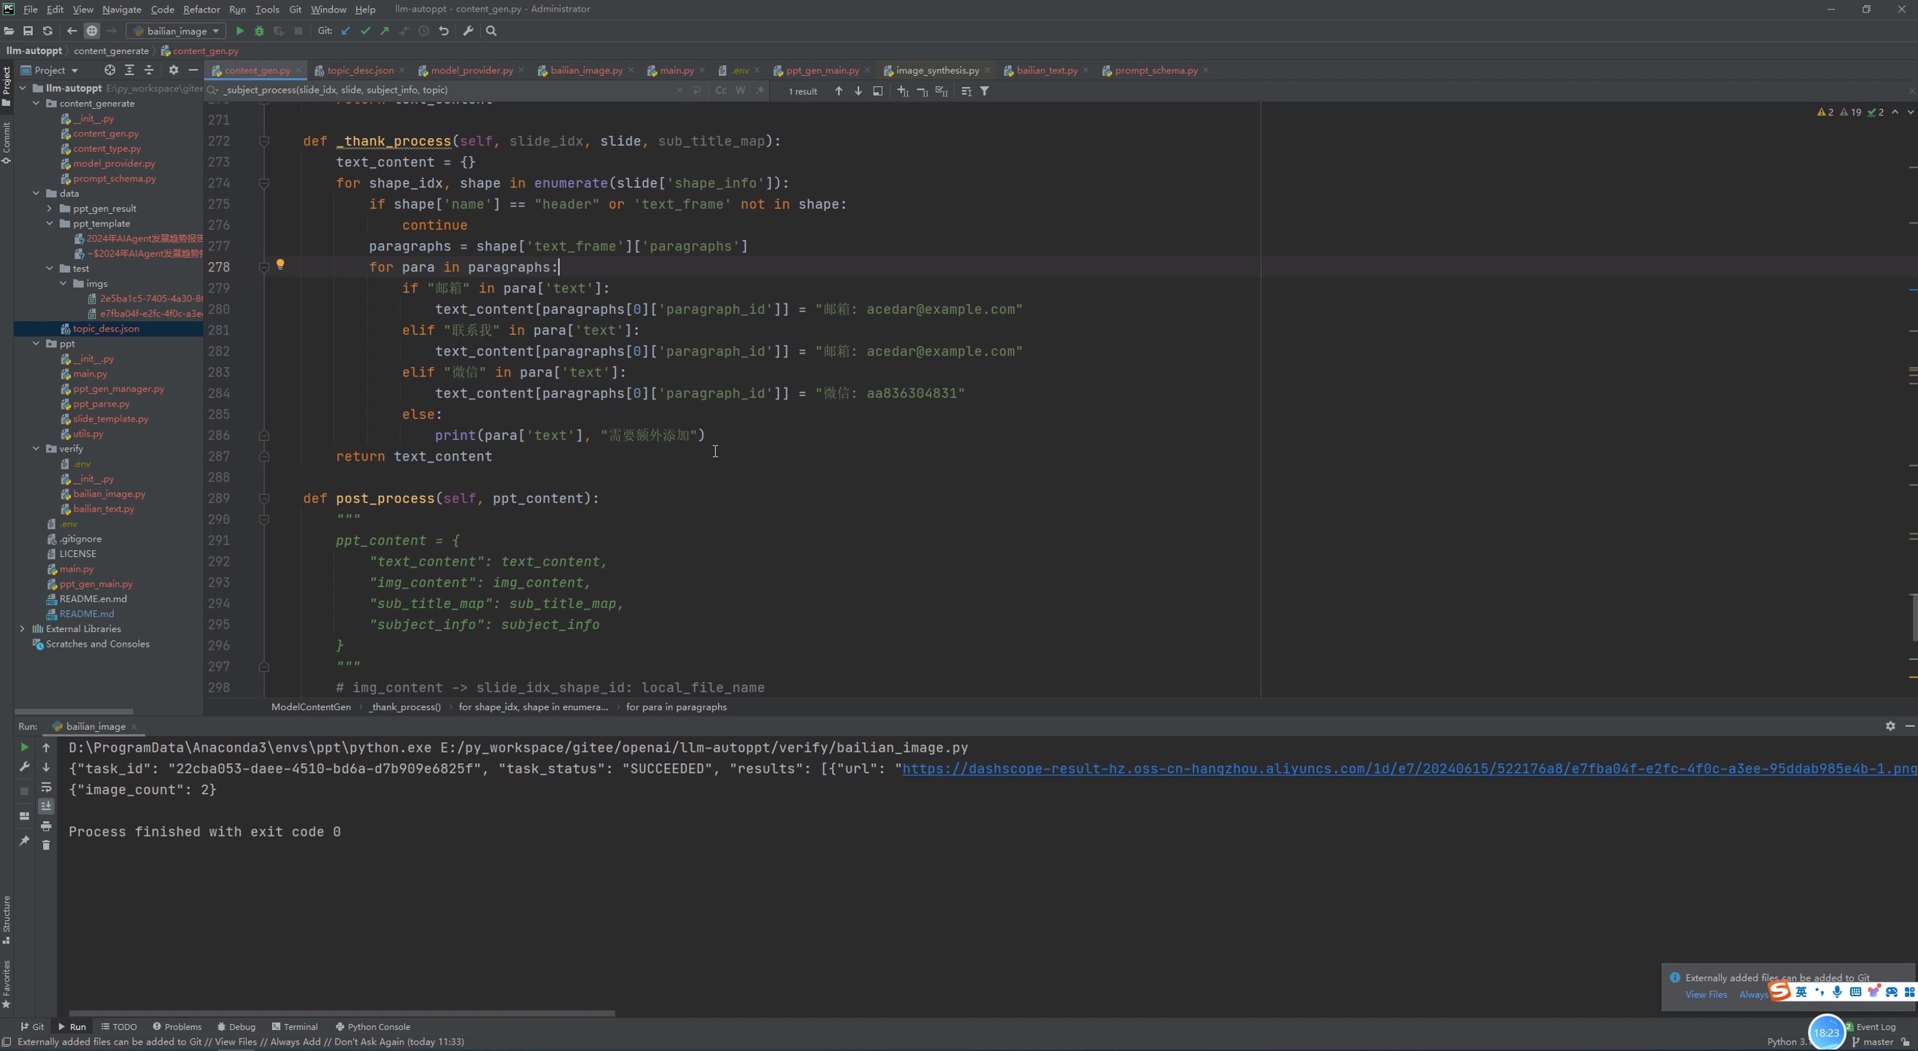This screenshot has width=1918, height=1051.
Task: Open the bailian_image run configuration dropdown
Action: point(177,31)
